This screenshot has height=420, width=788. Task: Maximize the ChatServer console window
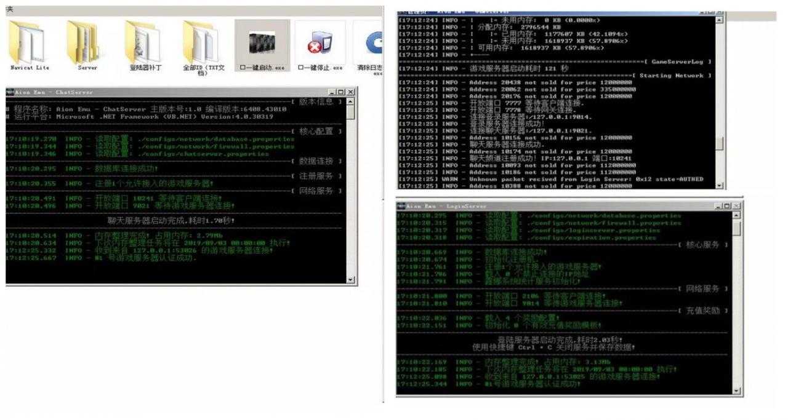[x=340, y=92]
